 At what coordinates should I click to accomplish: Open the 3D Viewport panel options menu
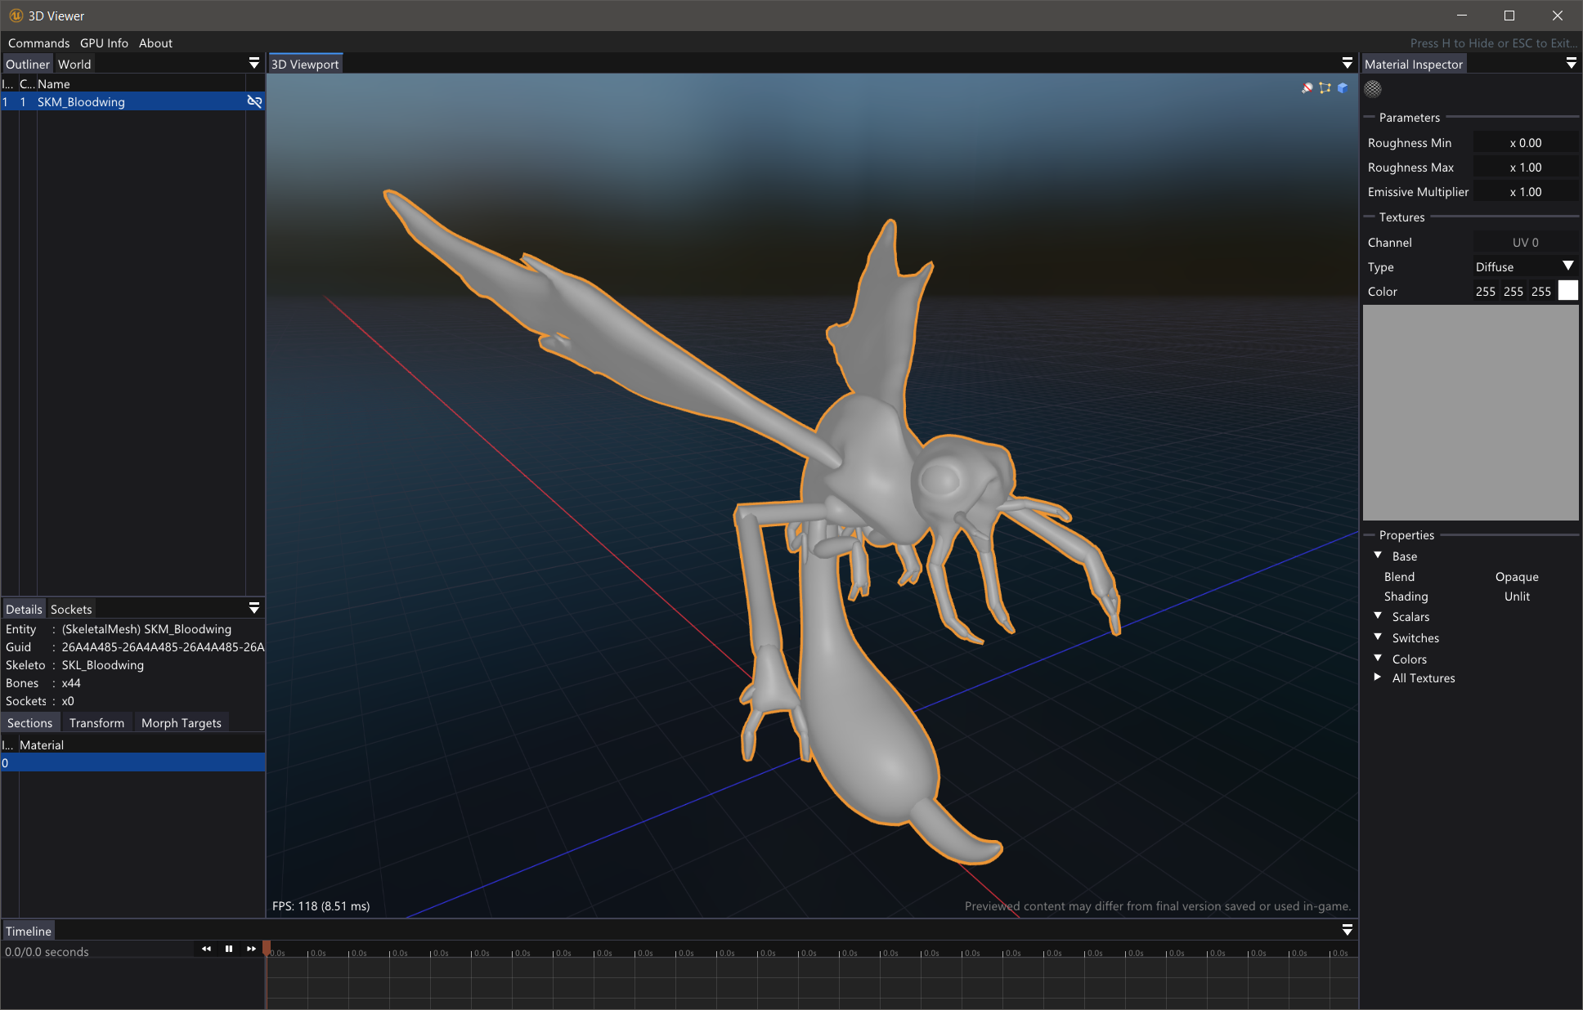[x=1347, y=63]
